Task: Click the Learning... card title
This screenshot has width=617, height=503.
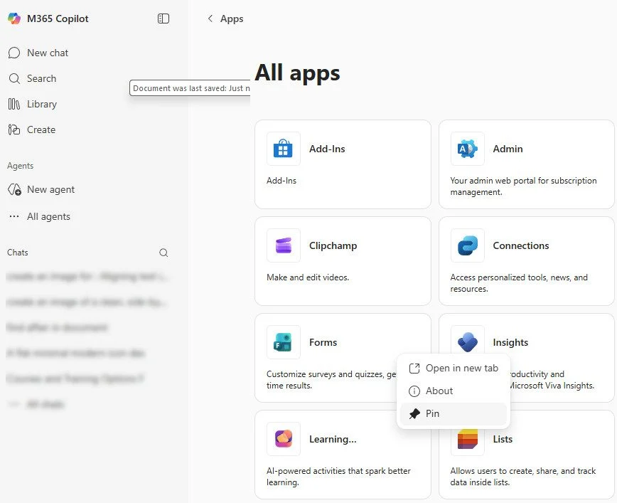Action: (x=333, y=439)
